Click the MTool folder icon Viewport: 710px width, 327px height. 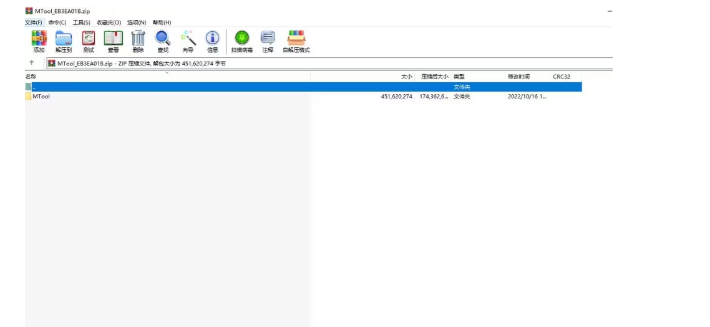click(x=29, y=97)
